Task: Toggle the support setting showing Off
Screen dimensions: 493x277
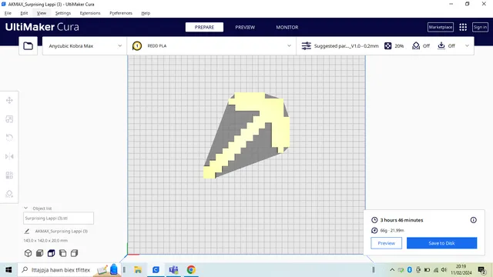Action: 421,46
